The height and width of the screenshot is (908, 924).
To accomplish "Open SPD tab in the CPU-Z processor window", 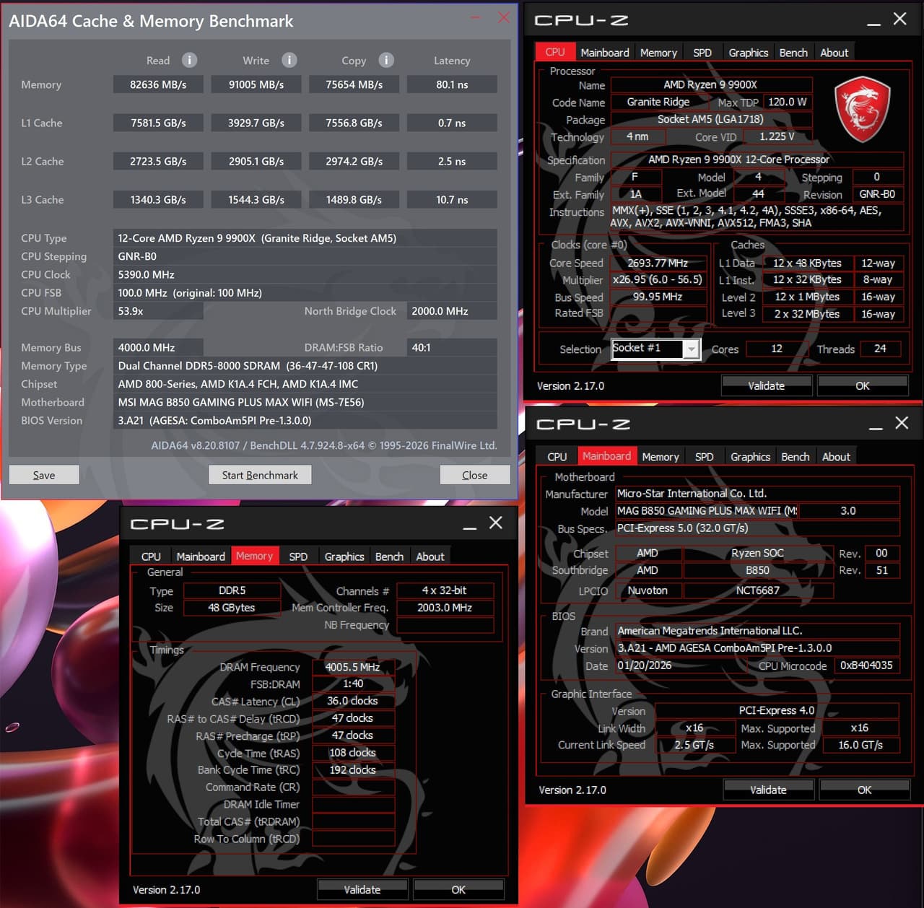I will click(x=702, y=53).
